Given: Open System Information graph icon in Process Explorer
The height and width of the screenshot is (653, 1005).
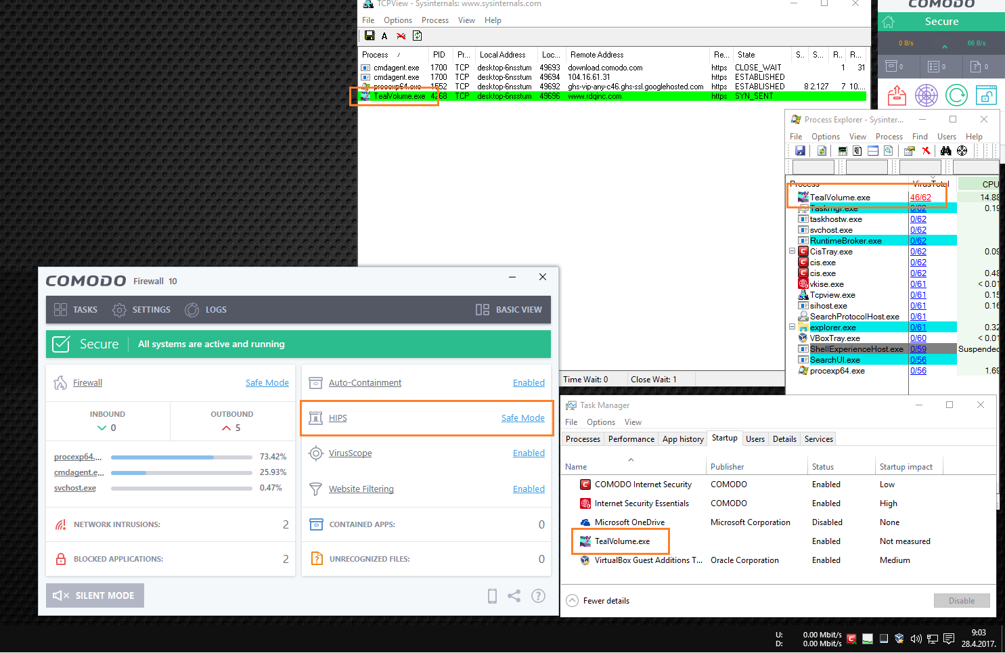Looking at the screenshot, I should [x=843, y=151].
